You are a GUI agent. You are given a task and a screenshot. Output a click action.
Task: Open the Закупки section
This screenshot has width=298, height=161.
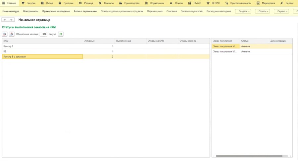click(x=28, y=3)
